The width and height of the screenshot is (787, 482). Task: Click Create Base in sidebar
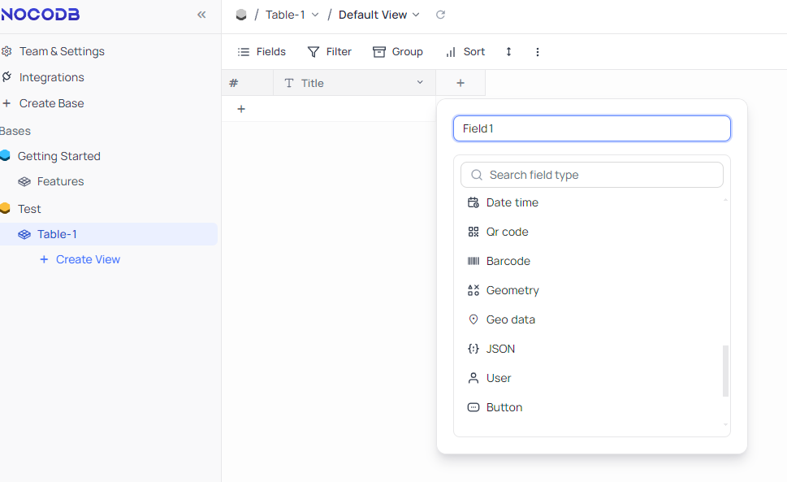point(51,103)
